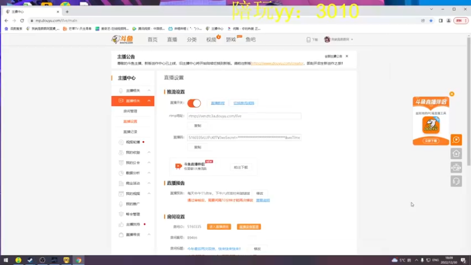This screenshot has width=471, height=265.
Task: Click the 数据分析 chart icon
Action: coord(121,173)
